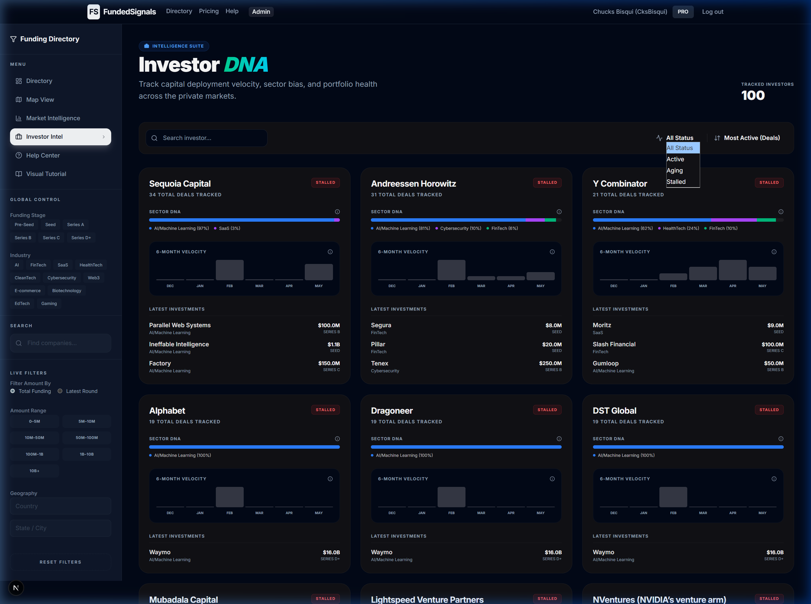
Task: Click the magnifier icon in Search investor box
Action: [154, 138]
